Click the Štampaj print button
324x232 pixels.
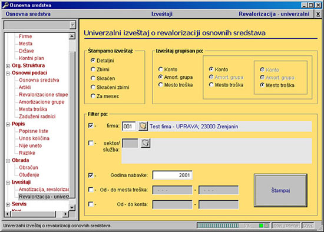point(280,190)
